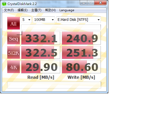Click the CrystalDiskMark green title bar icon
160x120 pixels.
pyautogui.click(x=4, y=4)
